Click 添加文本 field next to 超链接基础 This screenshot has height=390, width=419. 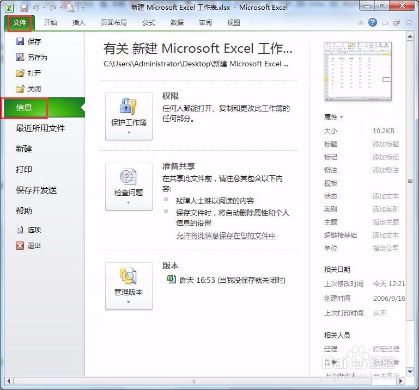386,236
